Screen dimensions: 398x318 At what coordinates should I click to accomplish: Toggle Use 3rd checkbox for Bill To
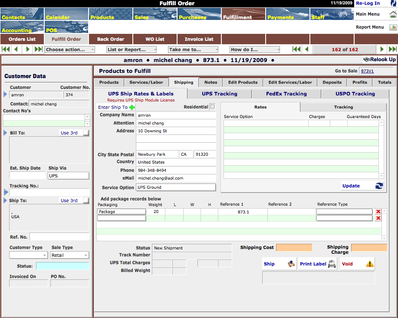(x=86, y=133)
